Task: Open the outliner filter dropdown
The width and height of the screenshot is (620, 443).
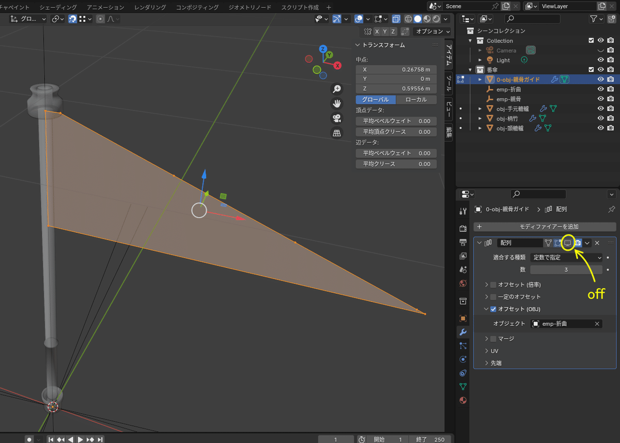Action: pyautogui.click(x=597, y=19)
